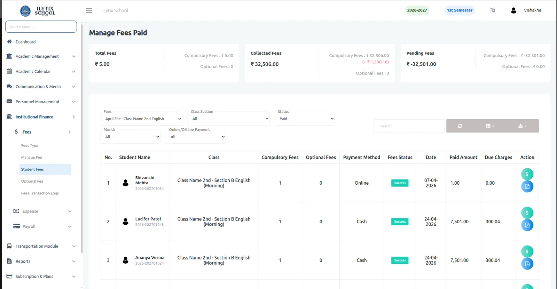
Task: Open the column list view toggle button
Action: pyautogui.click(x=490, y=126)
